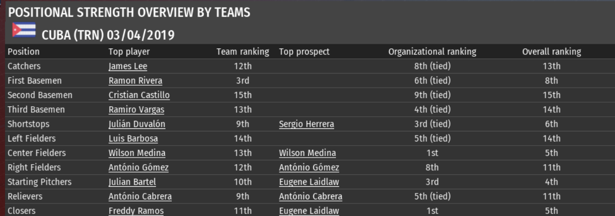Click the Cuba flag icon
Image resolution: width=615 pixels, height=216 pixels.
coord(24,31)
